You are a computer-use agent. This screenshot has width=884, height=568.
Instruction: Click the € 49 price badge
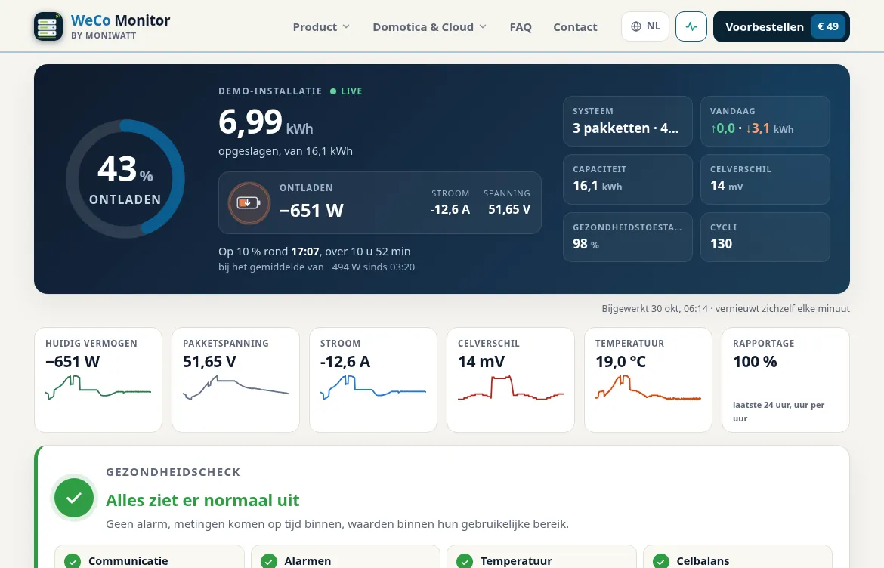pyautogui.click(x=828, y=26)
